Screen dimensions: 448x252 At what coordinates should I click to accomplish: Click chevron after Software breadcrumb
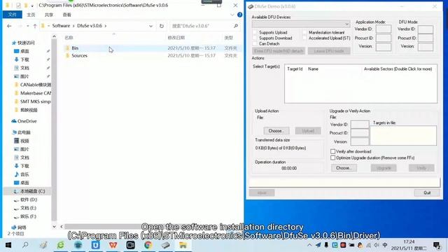[x=73, y=26]
